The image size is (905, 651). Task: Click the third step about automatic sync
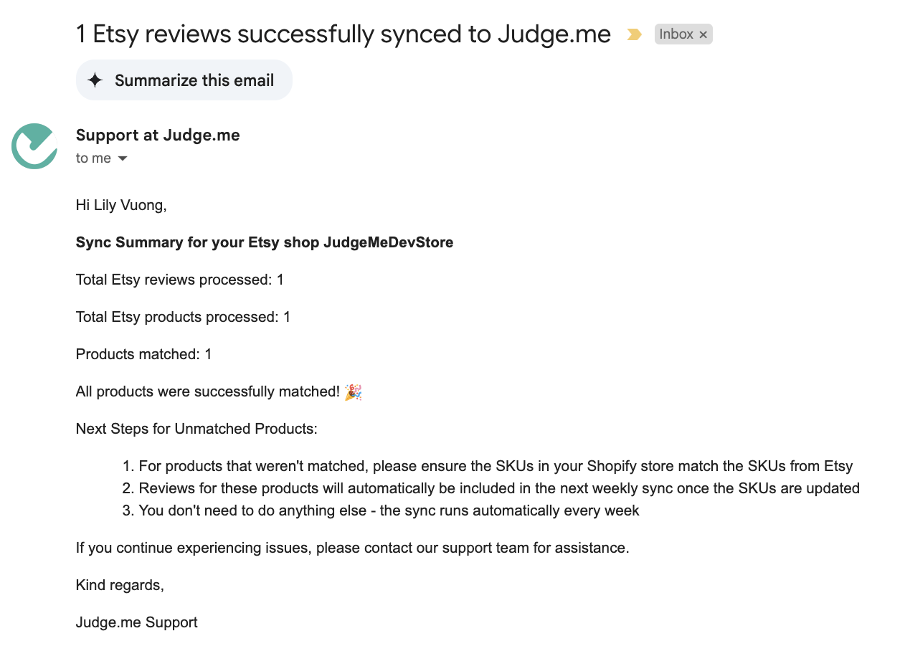click(x=388, y=510)
